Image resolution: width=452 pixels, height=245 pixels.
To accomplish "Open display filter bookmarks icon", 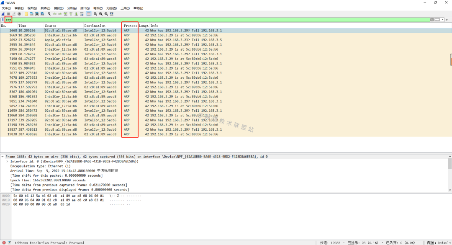I will pos(3,20).
